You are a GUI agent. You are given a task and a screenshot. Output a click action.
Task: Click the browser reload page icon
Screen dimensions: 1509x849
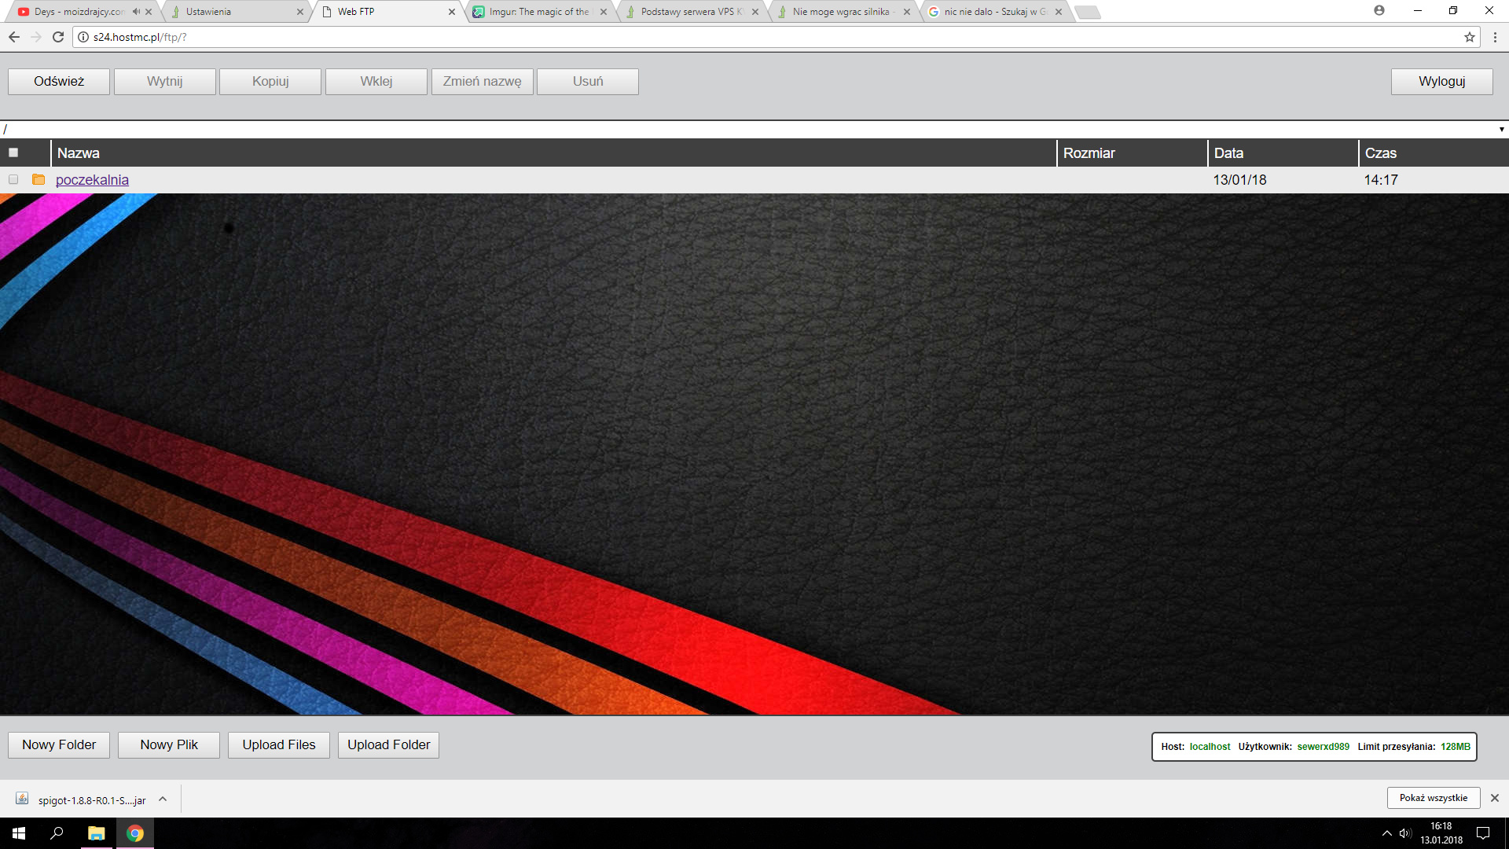click(x=58, y=37)
